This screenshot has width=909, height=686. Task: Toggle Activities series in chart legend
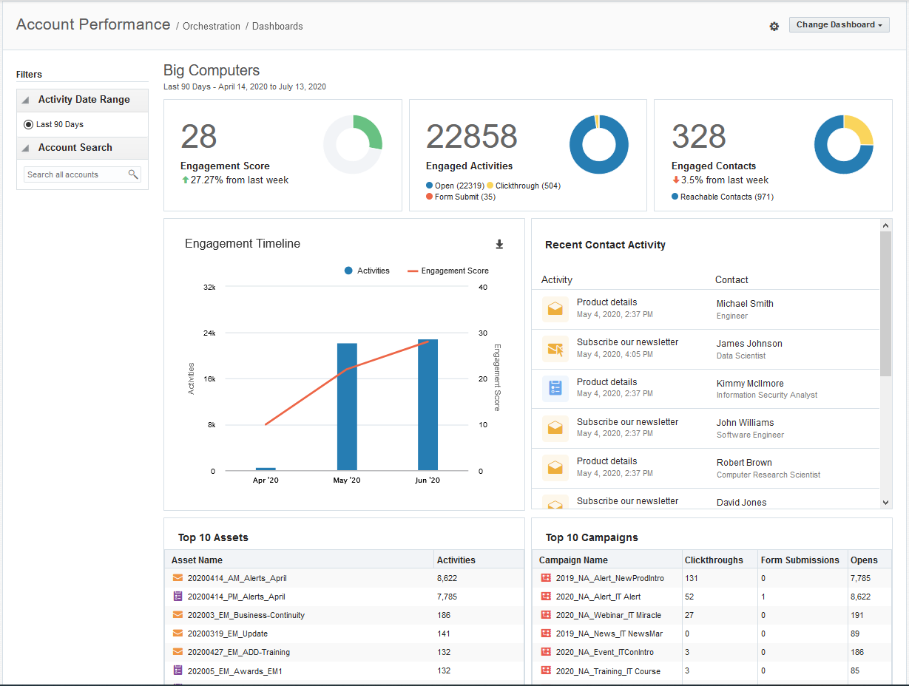tap(367, 271)
